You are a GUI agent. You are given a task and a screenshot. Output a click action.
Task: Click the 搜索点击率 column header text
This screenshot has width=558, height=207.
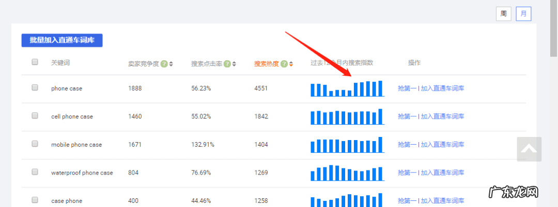[207, 64]
